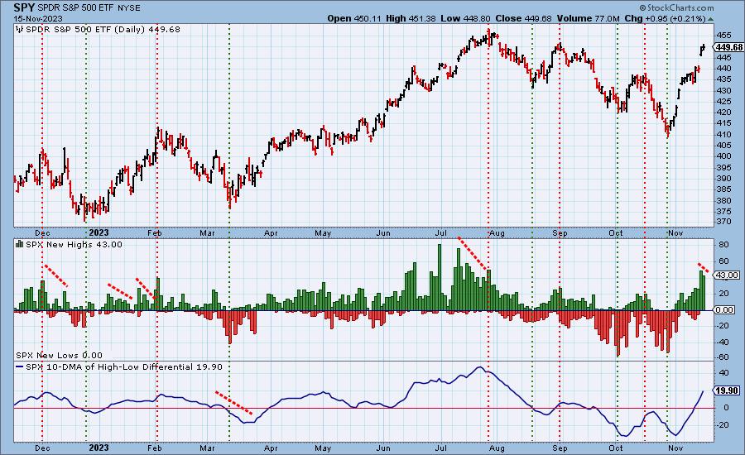745x455 pixels.
Task: Click May label on the bottom date axis
Action: tap(323, 448)
